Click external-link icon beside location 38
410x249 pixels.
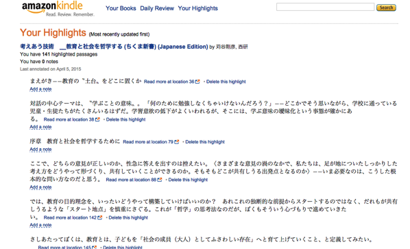point(97,119)
